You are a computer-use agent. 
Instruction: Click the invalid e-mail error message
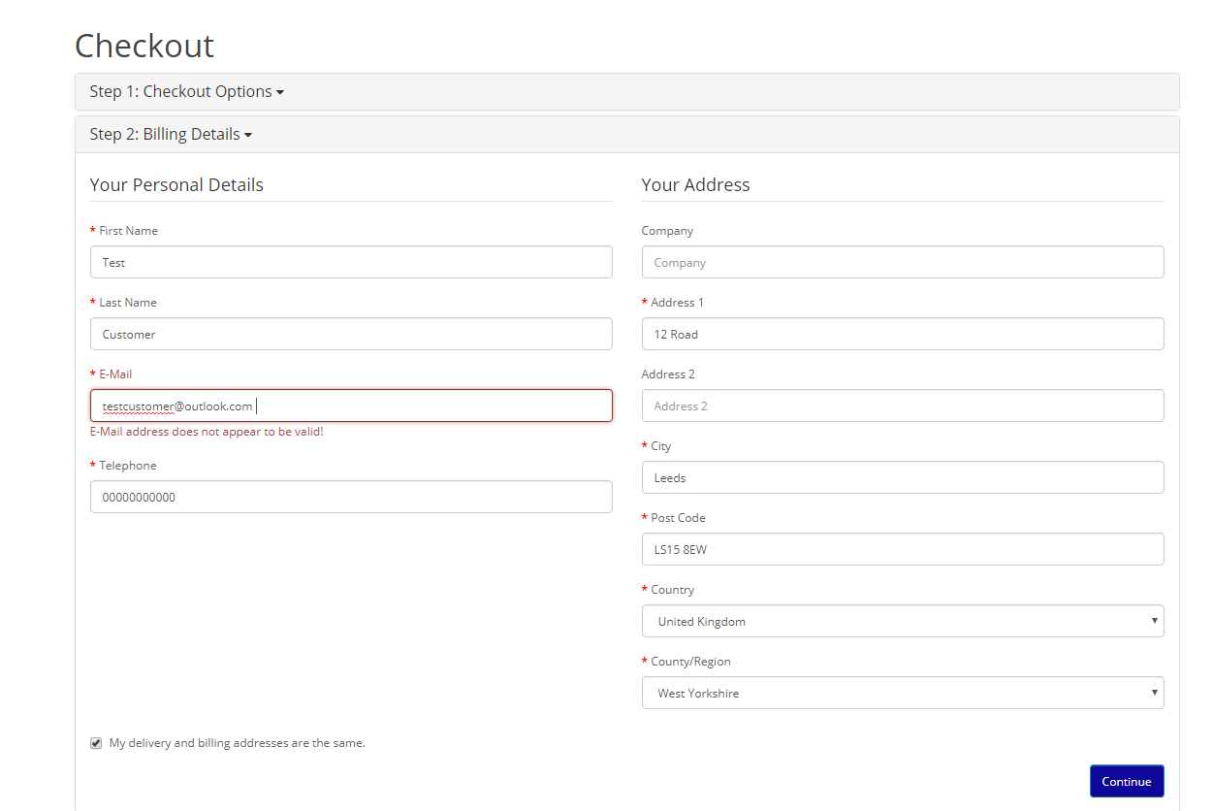coord(207,432)
